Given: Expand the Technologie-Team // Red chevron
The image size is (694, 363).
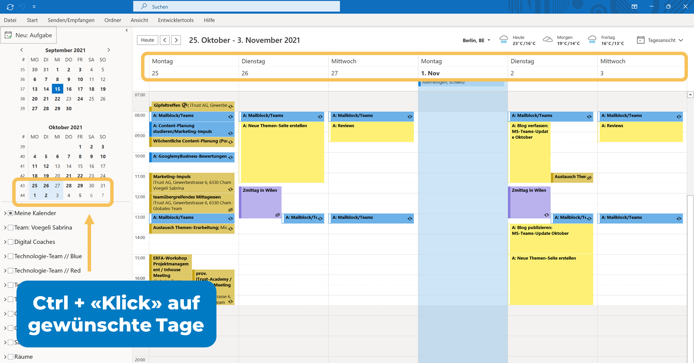Looking at the screenshot, I should (5, 271).
